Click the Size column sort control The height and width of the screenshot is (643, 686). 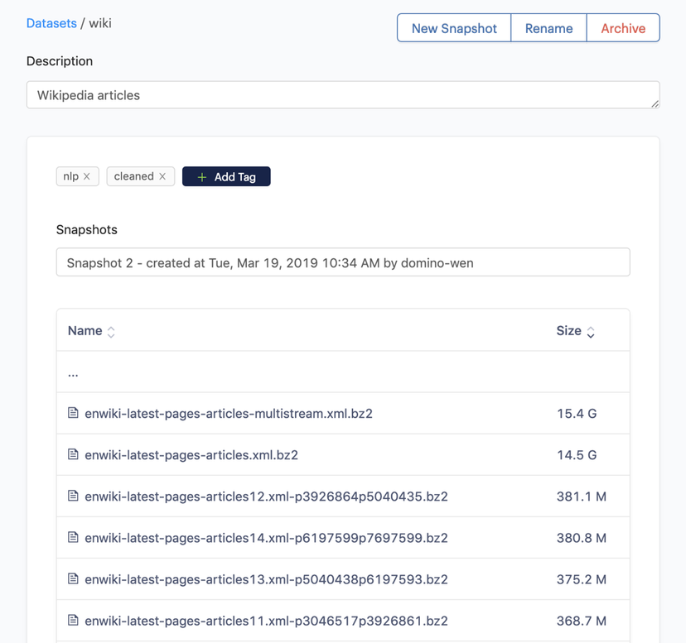[x=590, y=330]
